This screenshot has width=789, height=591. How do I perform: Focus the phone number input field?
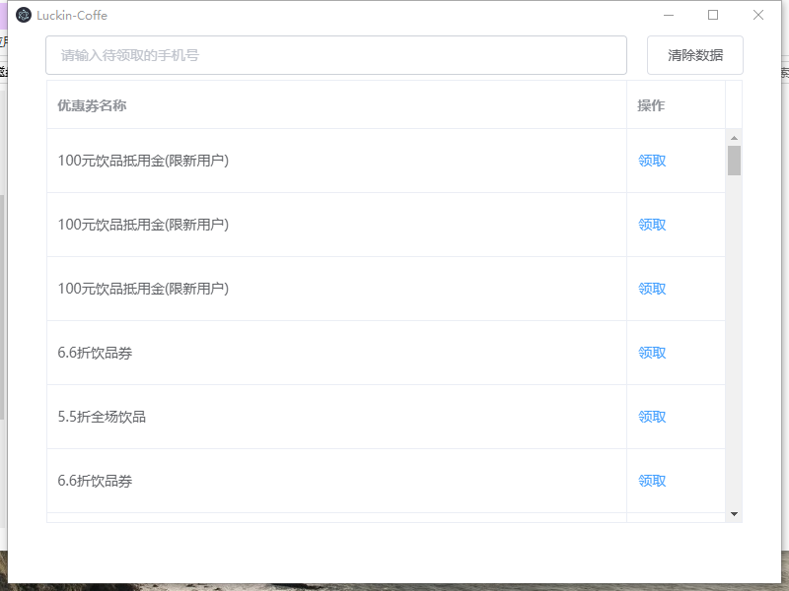[x=336, y=55]
